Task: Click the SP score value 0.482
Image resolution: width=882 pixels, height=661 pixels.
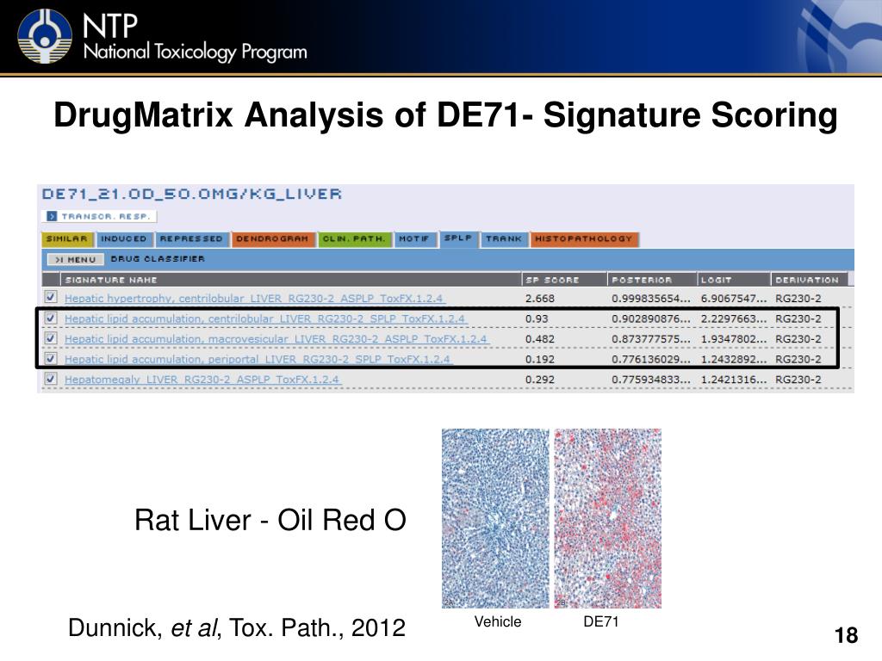Action: coord(540,339)
